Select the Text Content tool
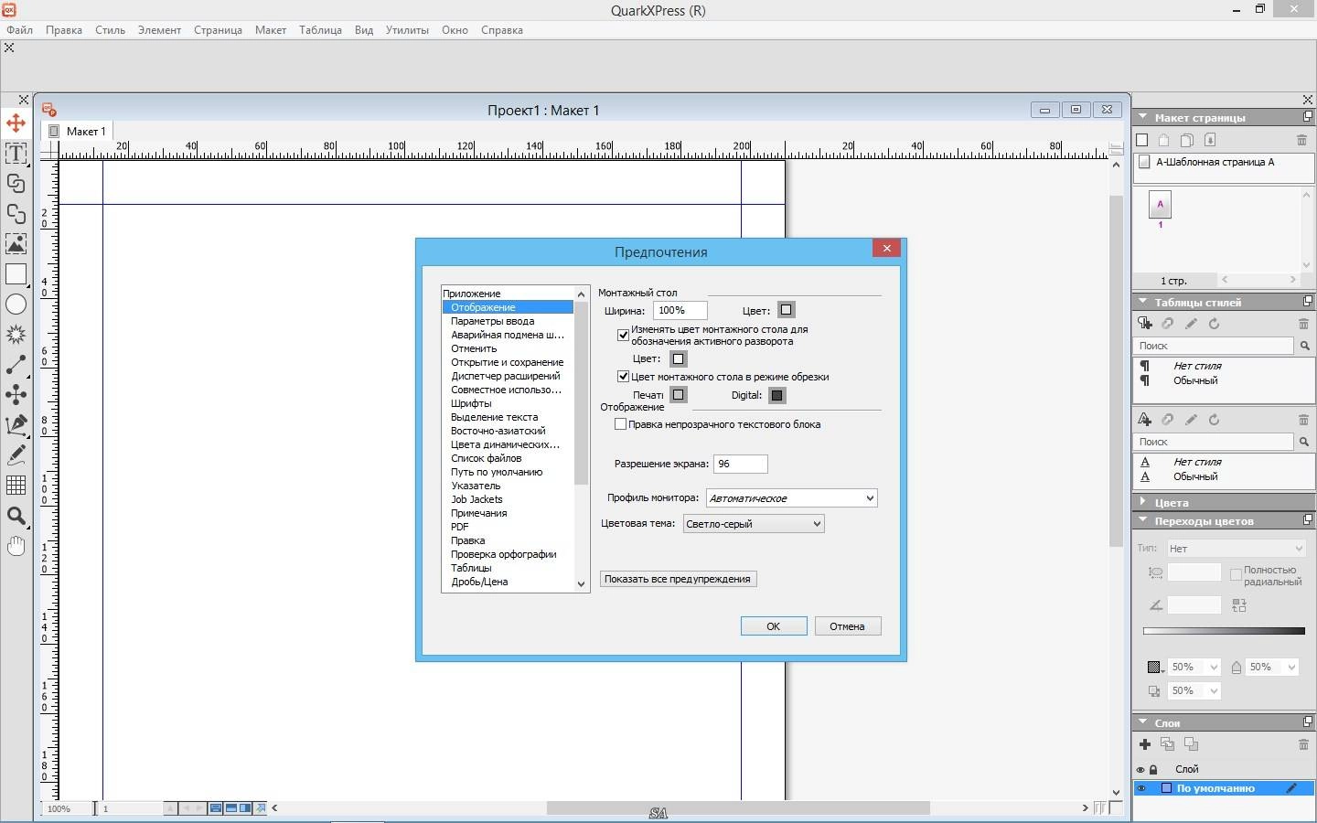 (x=16, y=153)
